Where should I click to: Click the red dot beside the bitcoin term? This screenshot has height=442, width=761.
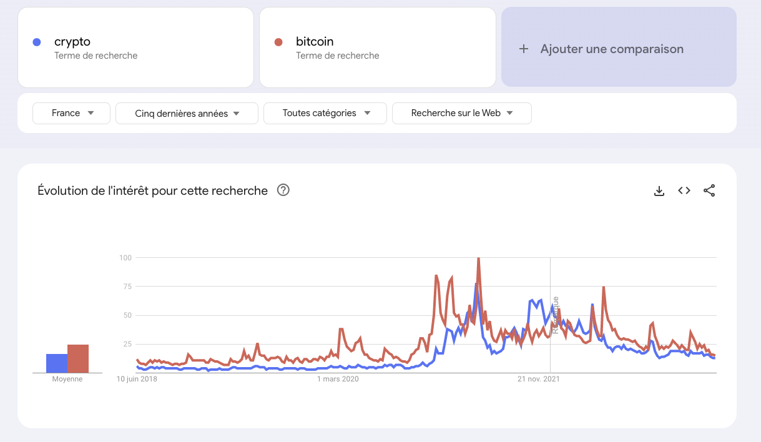[278, 41]
